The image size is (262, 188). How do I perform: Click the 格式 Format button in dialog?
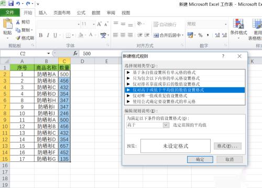[x=227, y=146]
